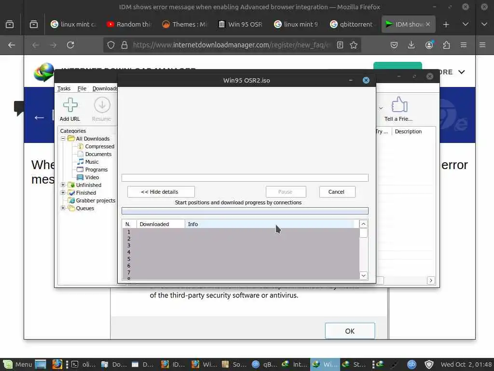
Task: Open a new Firefox tab with plus
Action: coord(446,24)
